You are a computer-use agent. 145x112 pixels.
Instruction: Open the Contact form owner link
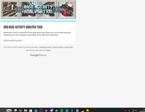point(45,47)
